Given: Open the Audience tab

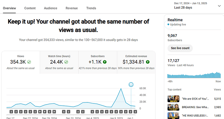Looking at the screenshot, I should point(51,8).
